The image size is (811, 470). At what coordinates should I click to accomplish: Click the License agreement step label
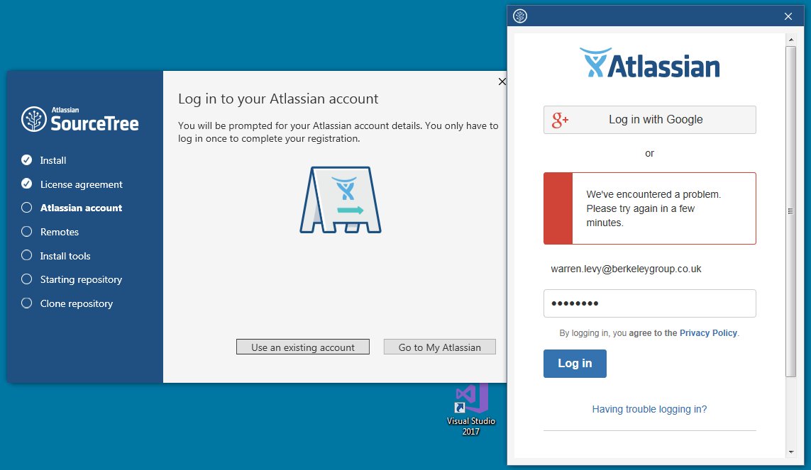pyautogui.click(x=81, y=184)
